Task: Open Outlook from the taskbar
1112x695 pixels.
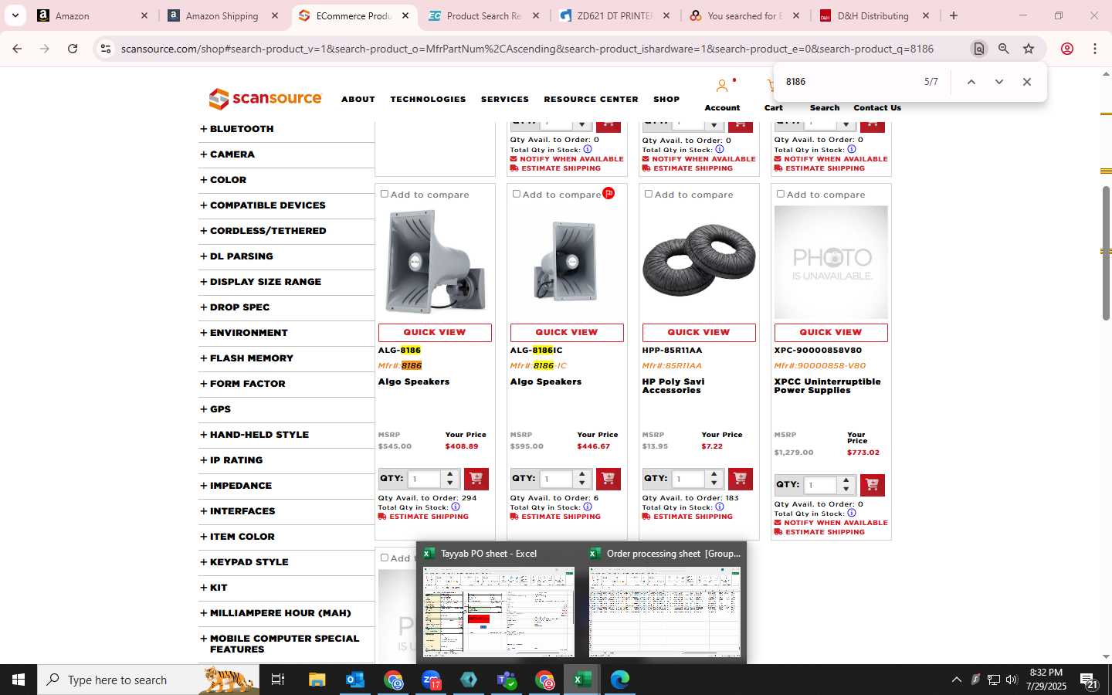Action: 354,680
